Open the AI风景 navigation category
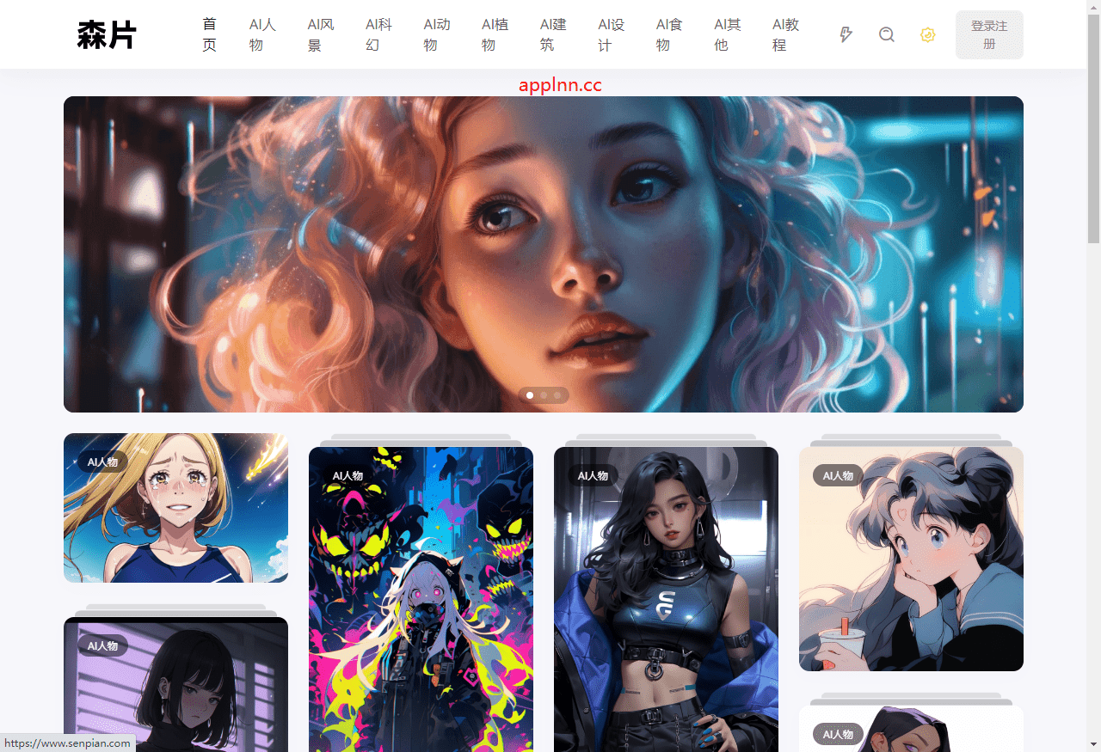 pyautogui.click(x=320, y=34)
